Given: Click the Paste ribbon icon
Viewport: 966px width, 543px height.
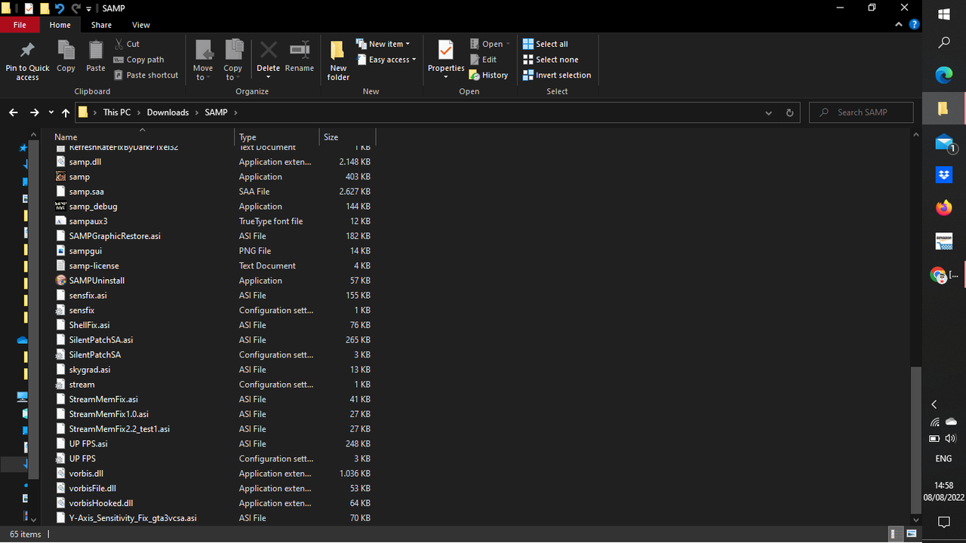Looking at the screenshot, I should 96,57.
